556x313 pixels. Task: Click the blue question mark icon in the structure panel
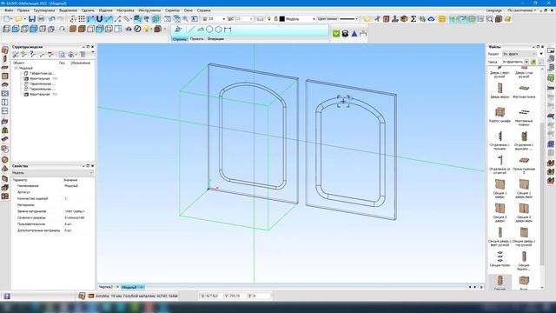tap(32, 54)
